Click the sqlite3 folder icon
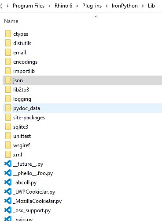This screenshot has height=221, width=162. click(x=8, y=126)
